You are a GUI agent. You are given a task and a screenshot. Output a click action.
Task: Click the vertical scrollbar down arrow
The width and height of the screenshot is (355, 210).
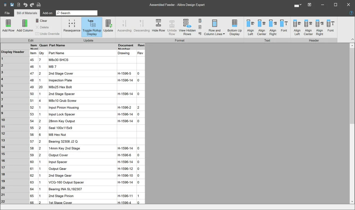(x=352, y=202)
